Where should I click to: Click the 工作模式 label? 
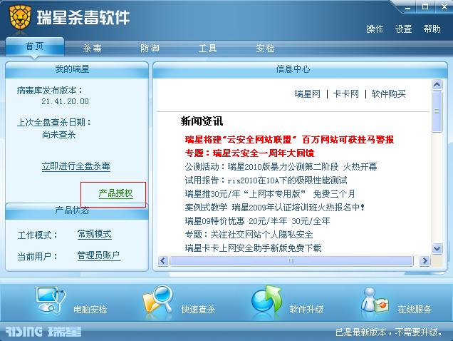pos(37,235)
